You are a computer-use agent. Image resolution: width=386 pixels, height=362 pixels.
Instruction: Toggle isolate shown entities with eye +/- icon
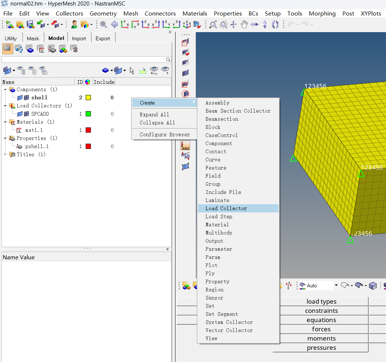click(x=153, y=70)
